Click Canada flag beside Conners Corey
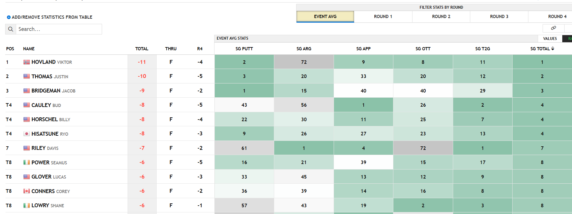Screen dimensions: 572x214 (26, 191)
